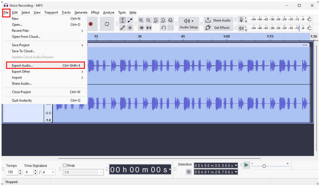Click the Zoom Out magnifier
The image size is (320, 186).
148,20
